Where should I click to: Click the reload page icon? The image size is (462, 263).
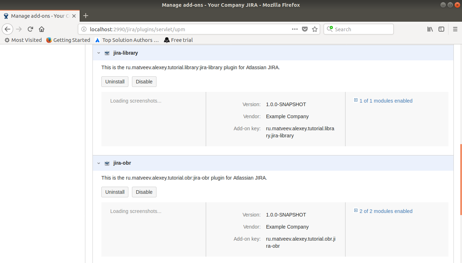30,29
